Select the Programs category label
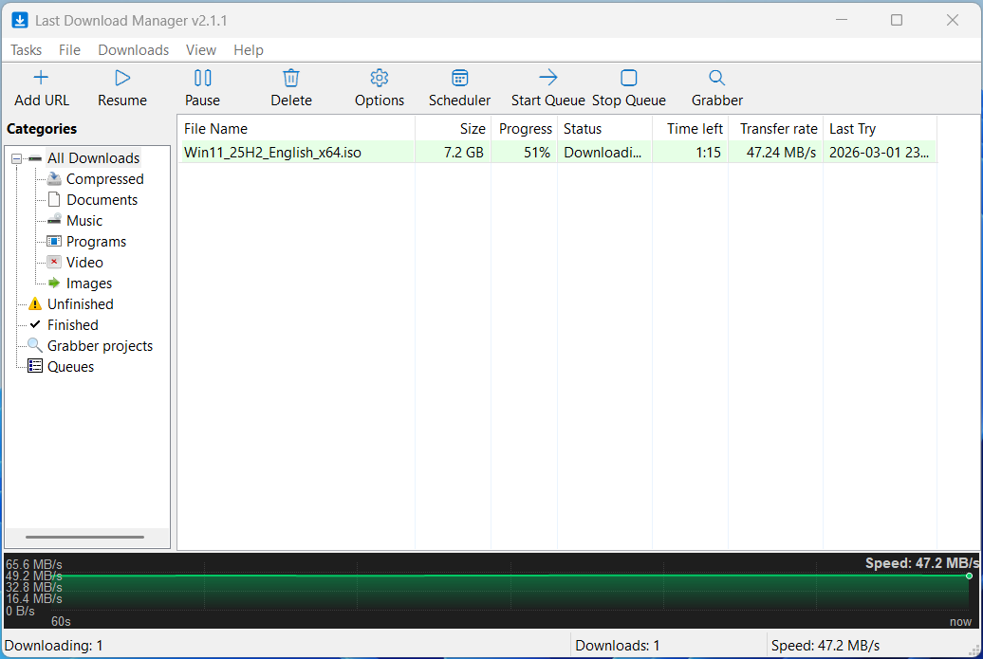This screenshot has width=983, height=659. (97, 241)
